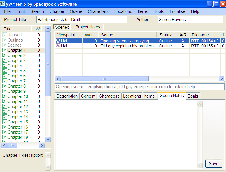Click the yWriter app icon in title bar
The height and width of the screenshot is (172, 226).
click(3, 4)
